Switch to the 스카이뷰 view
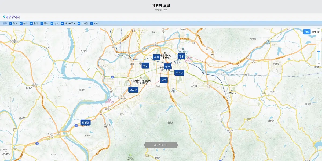This screenshot has height=161, width=322. point(316,32)
